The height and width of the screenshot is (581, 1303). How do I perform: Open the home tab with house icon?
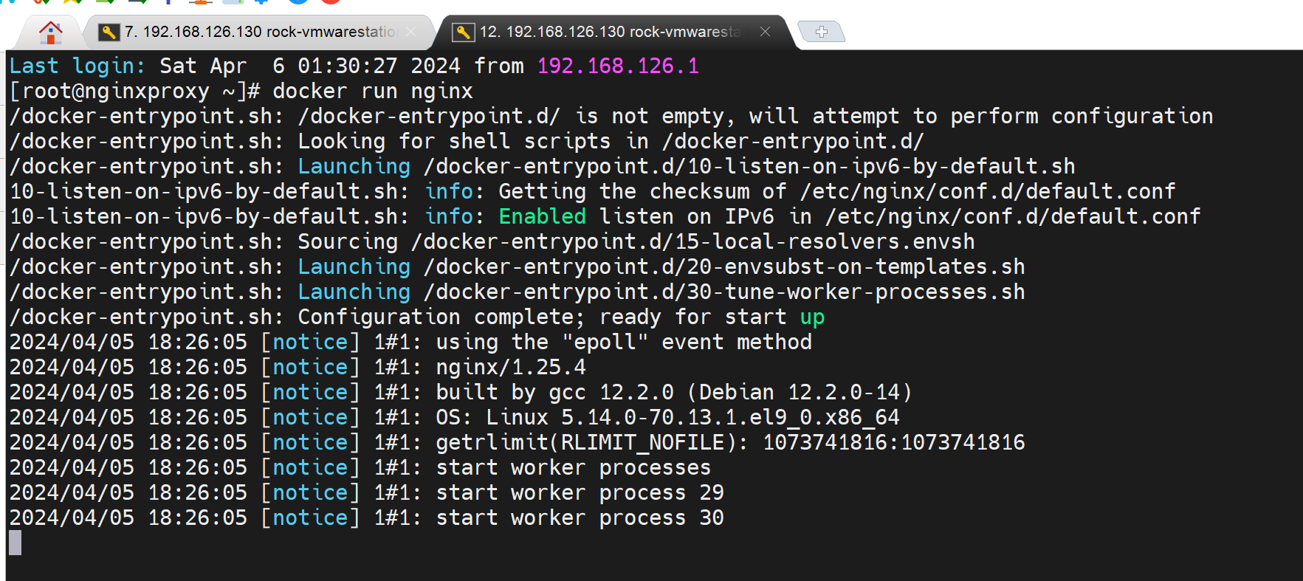tap(50, 32)
